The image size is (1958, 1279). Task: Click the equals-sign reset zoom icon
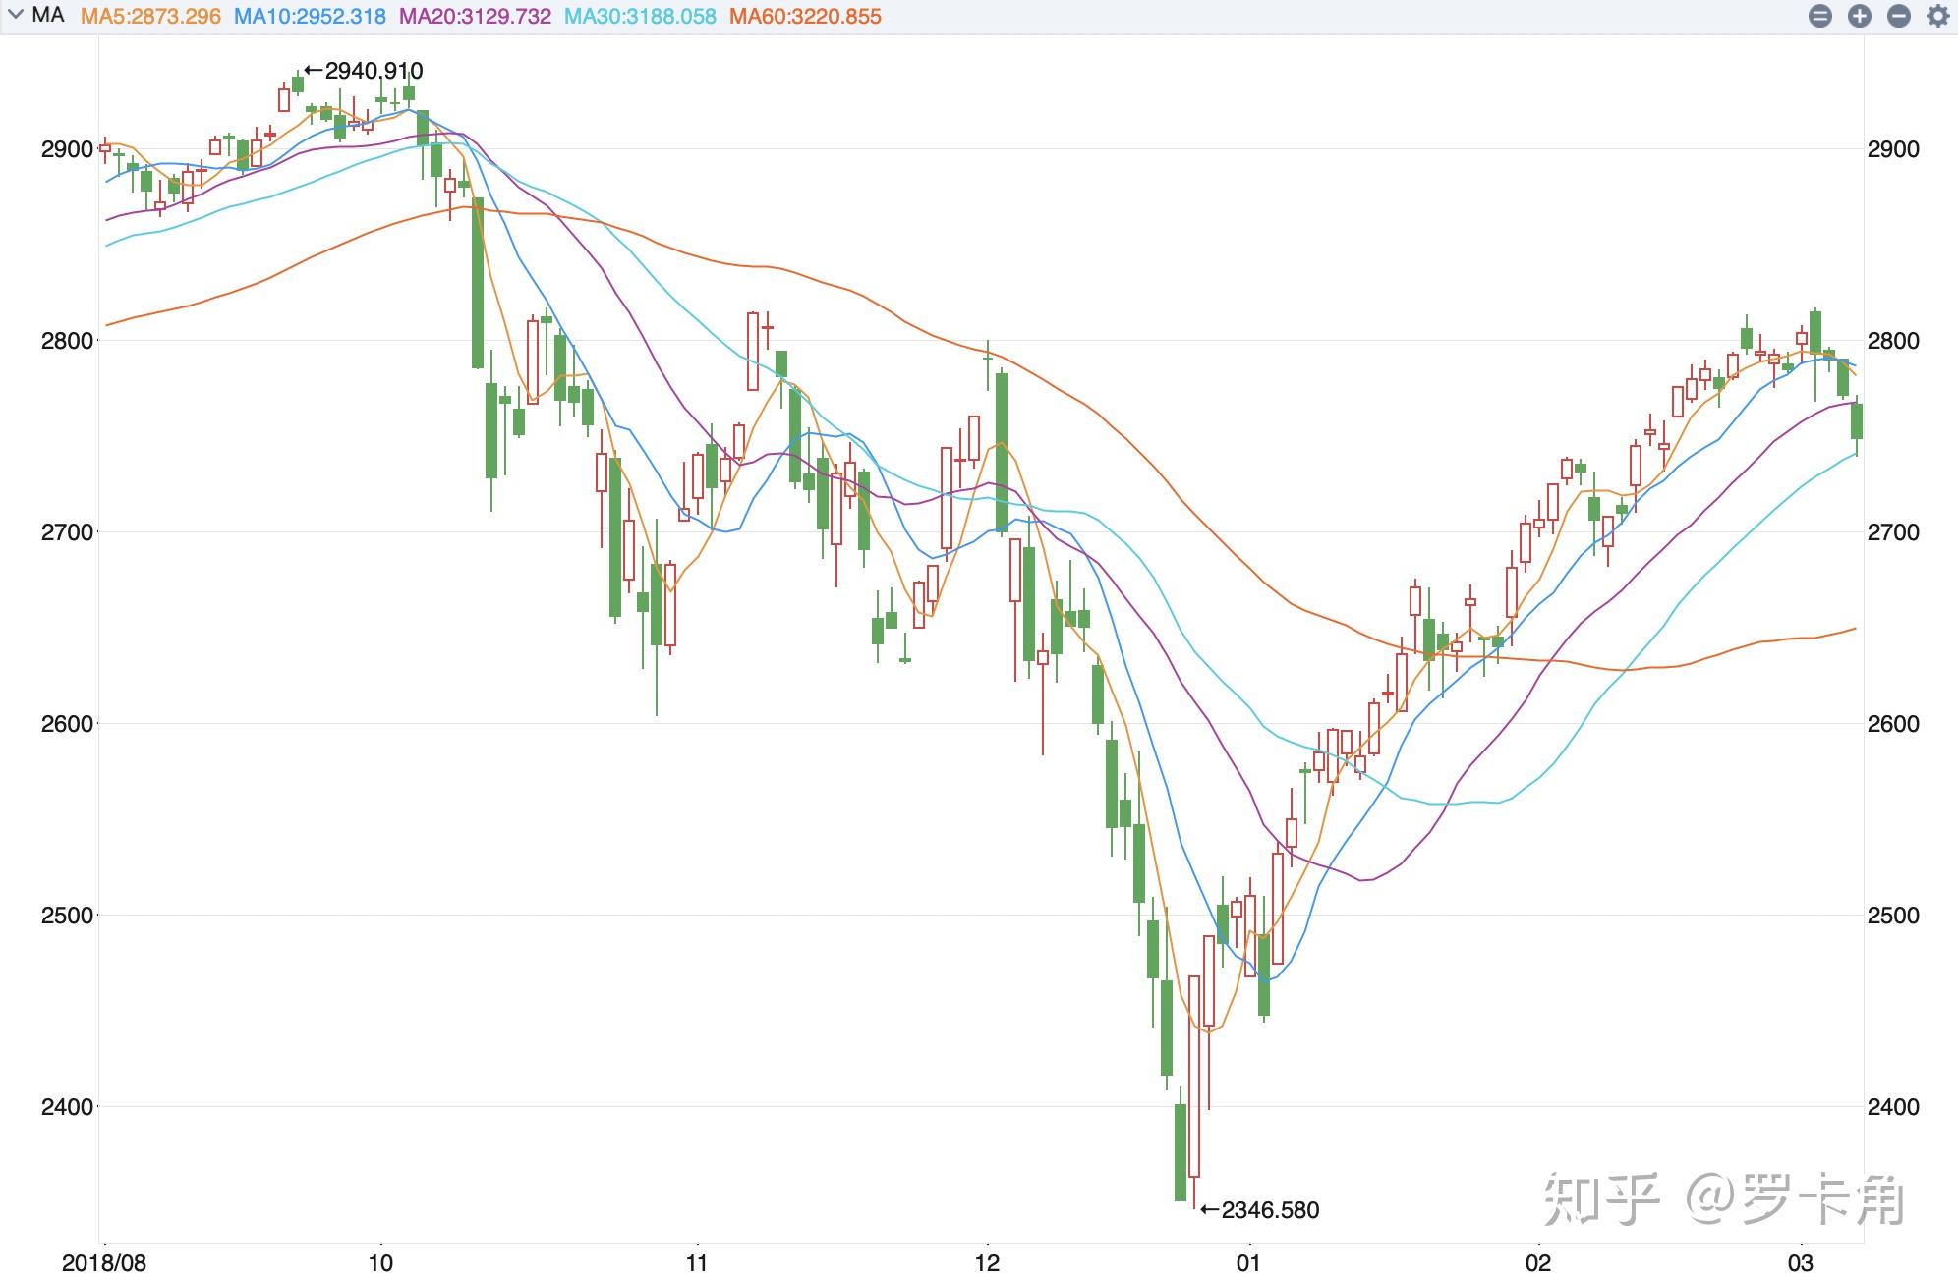pyautogui.click(x=1820, y=16)
